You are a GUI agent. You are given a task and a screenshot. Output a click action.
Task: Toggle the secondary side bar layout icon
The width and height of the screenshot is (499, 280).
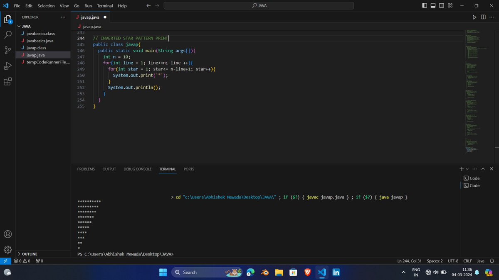[441, 5]
